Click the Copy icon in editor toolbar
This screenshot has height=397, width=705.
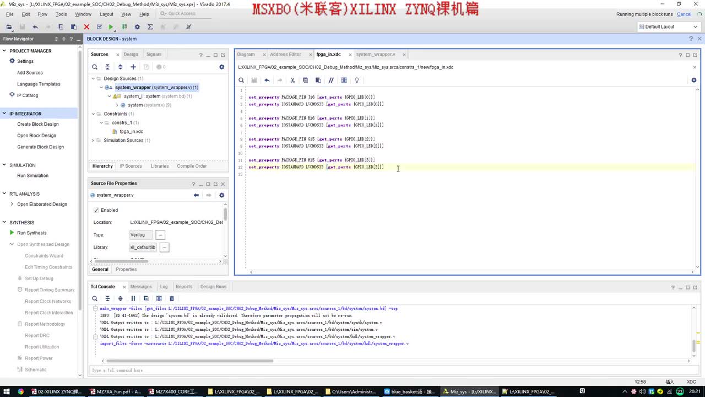click(305, 80)
